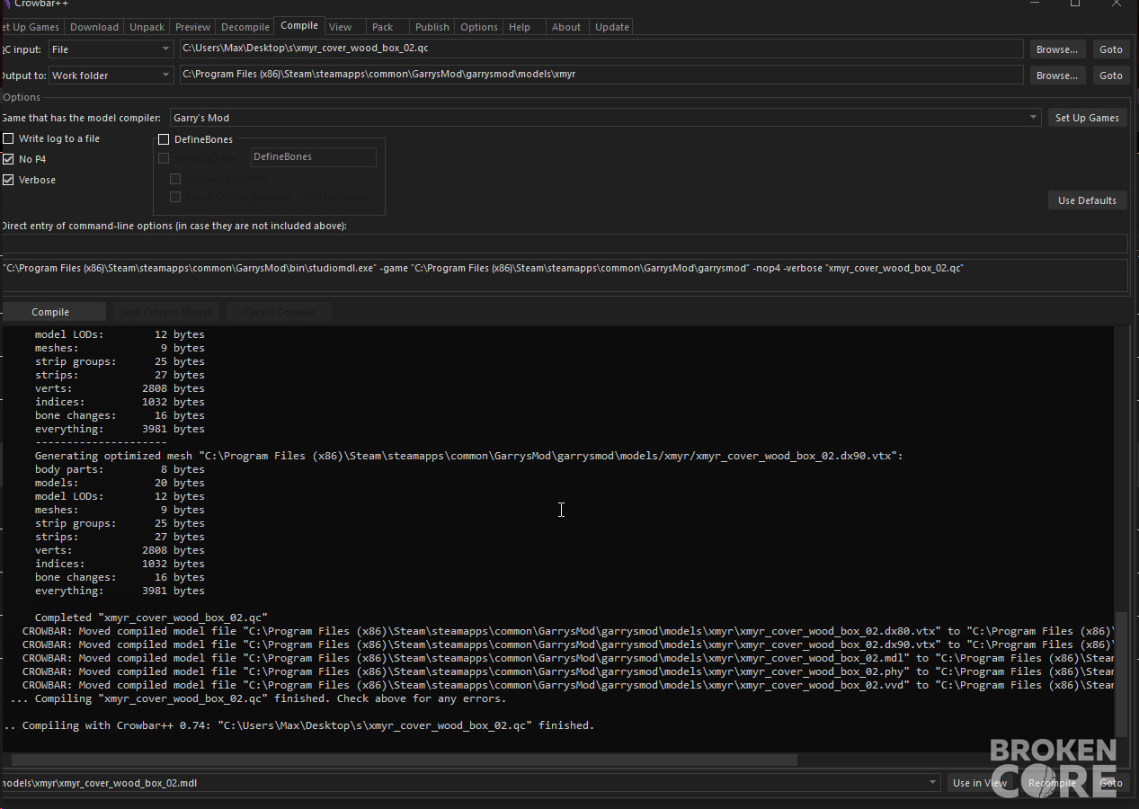This screenshot has width=1139, height=809.
Task: Click Browse for the QC input path
Action: click(1056, 49)
